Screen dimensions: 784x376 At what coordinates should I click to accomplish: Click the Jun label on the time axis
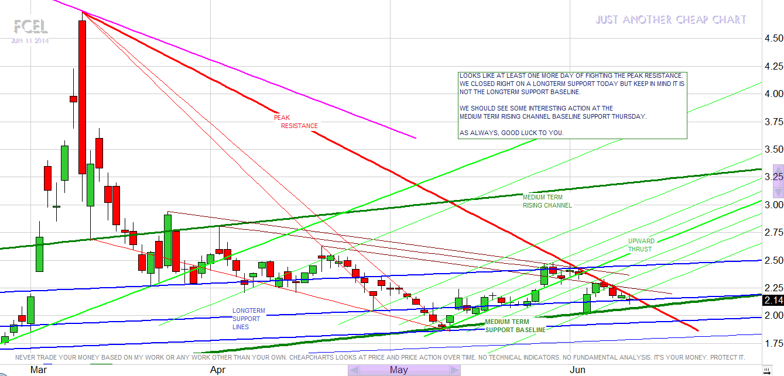click(x=577, y=370)
